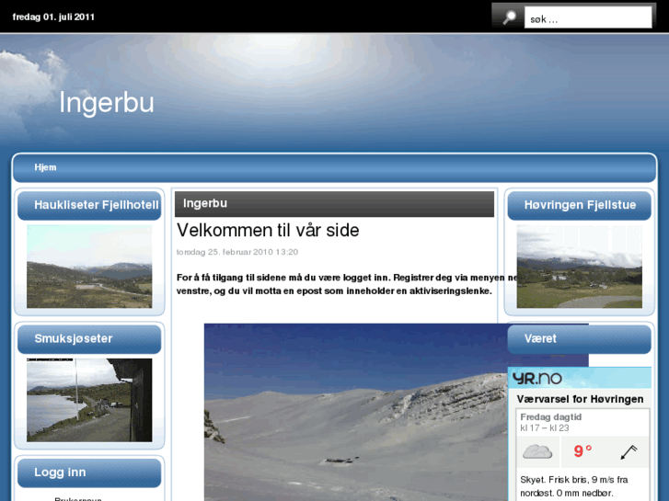Open 'Værvarsel for Høvringen' forecast link
Screen dimensions: 669x501
[580, 399]
